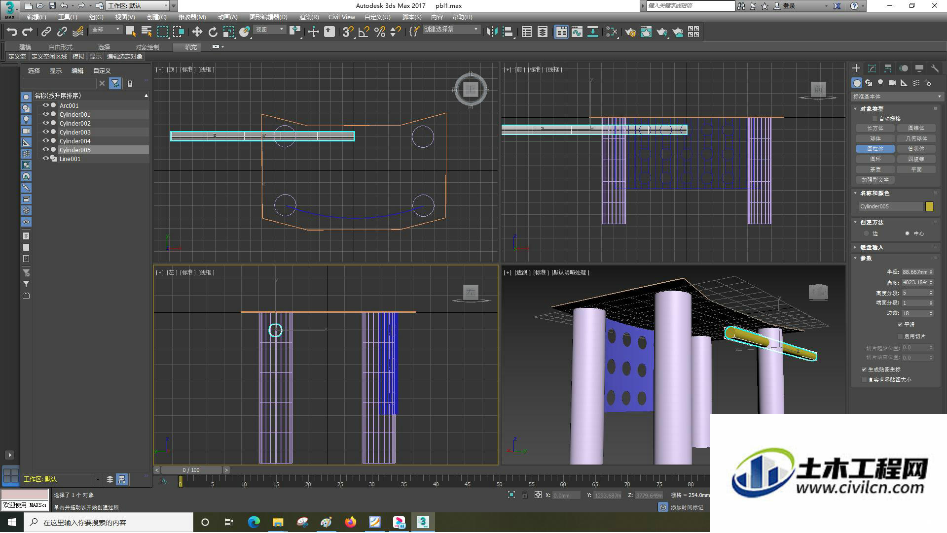Open the 渲染(R) menu
The height and width of the screenshot is (533, 947).
click(x=309, y=17)
